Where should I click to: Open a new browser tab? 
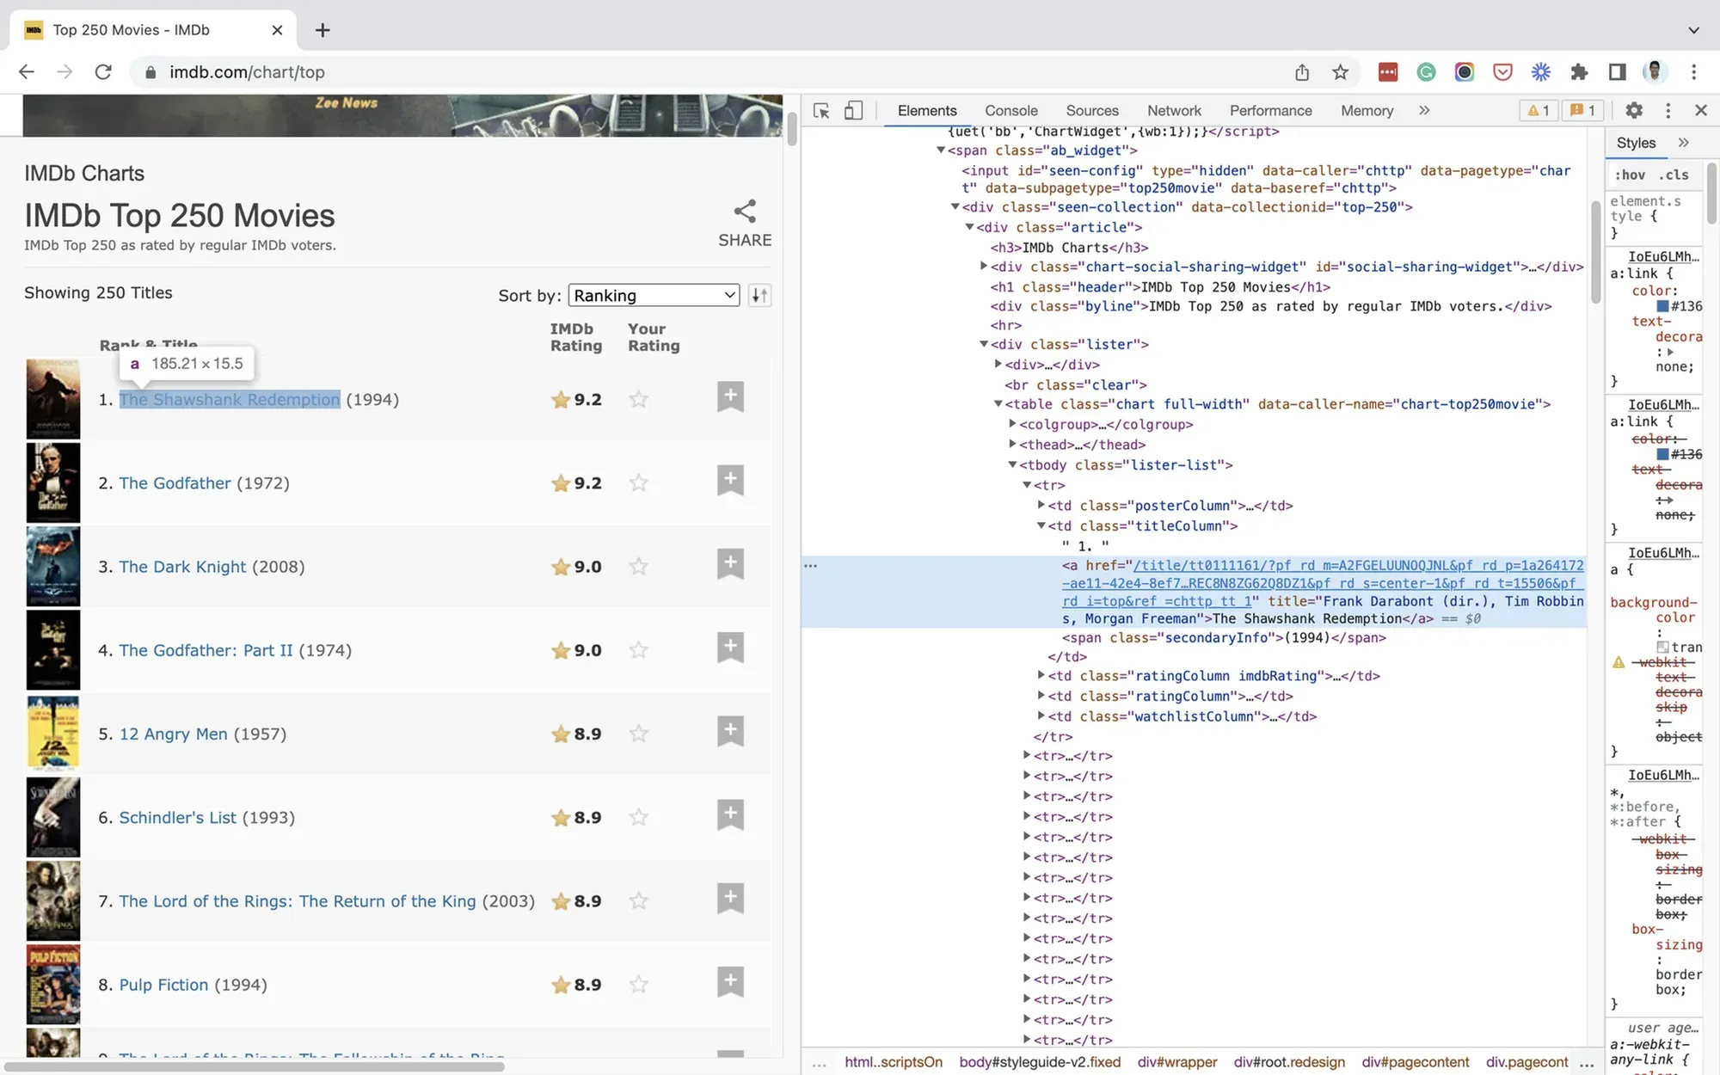[322, 30]
